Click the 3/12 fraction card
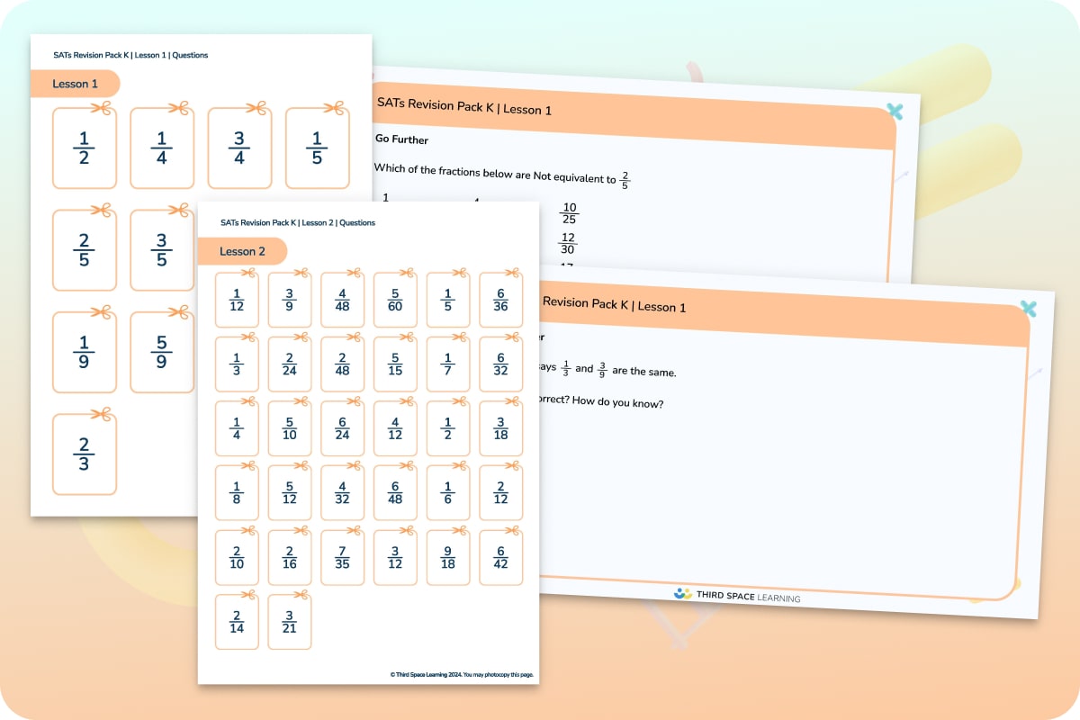 (x=395, y=558)
